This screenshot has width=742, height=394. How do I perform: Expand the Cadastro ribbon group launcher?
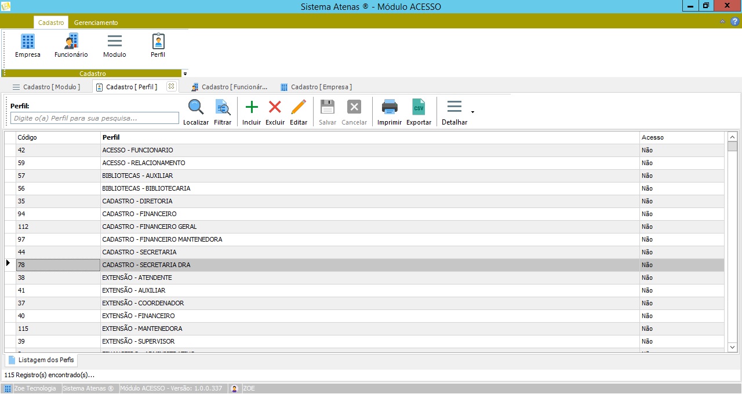pos(185,74)
